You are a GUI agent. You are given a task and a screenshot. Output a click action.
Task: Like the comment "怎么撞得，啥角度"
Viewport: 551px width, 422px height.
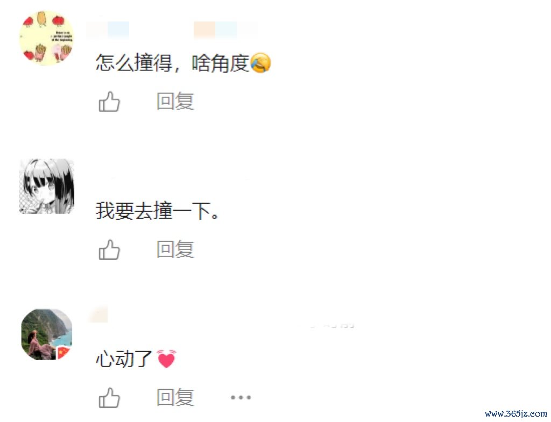tap(109, 102)
